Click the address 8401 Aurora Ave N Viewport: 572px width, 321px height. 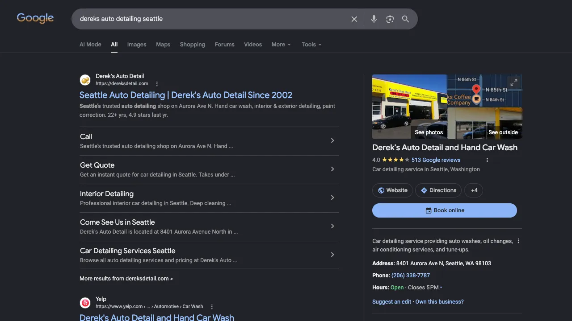(x=443, y=263)
